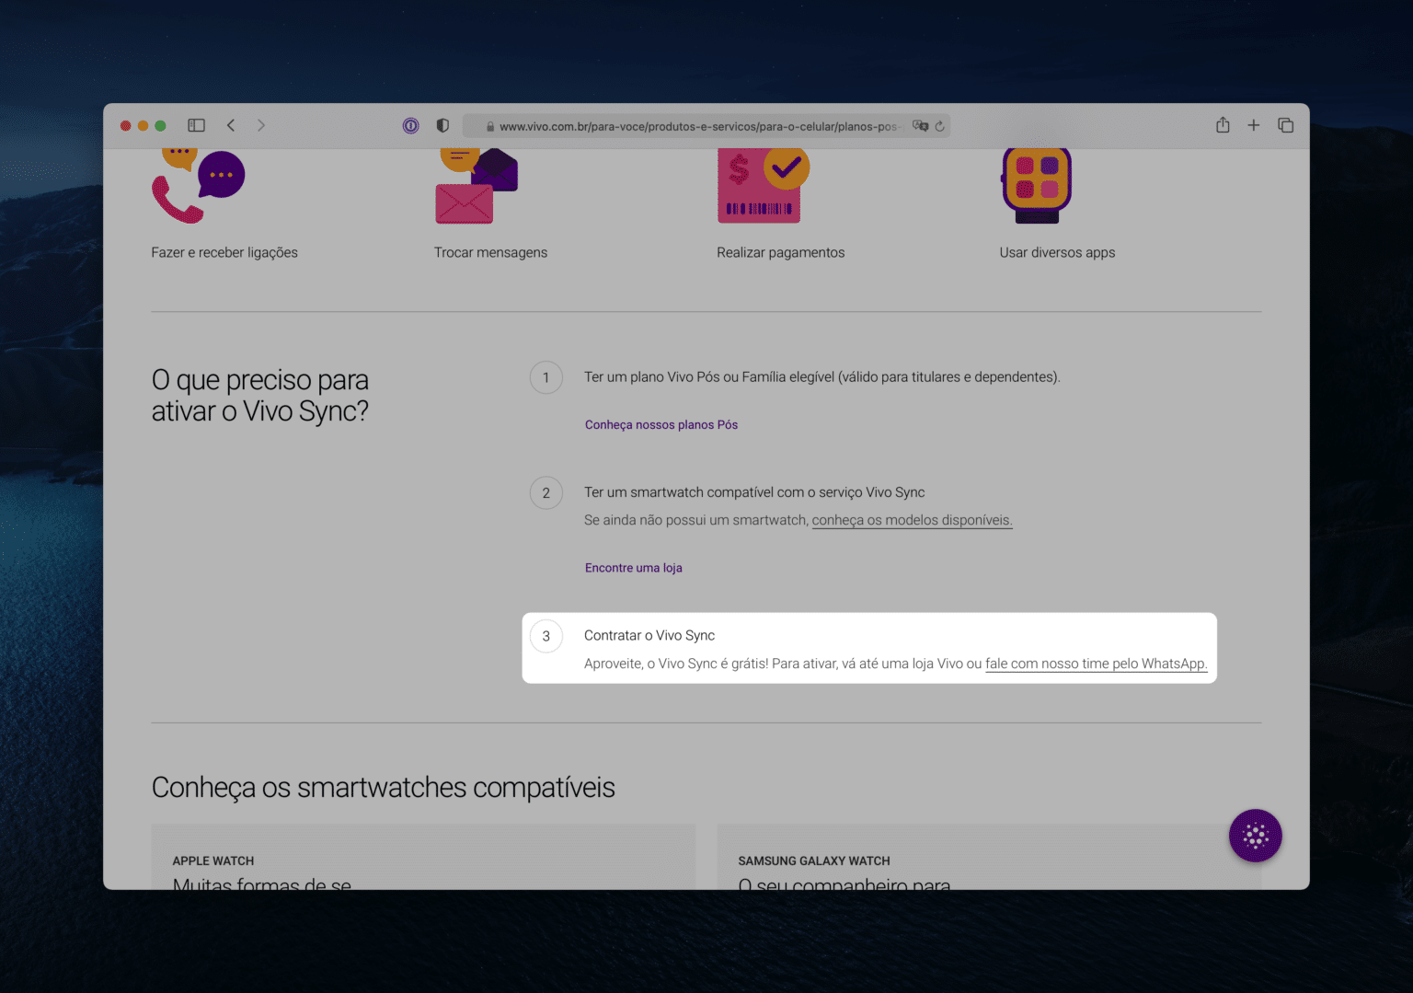Image resolution: width=1413 pixels, height=993 pixels.
Task: Toggle the Safari sidebar
Action: tap(196, 125)
